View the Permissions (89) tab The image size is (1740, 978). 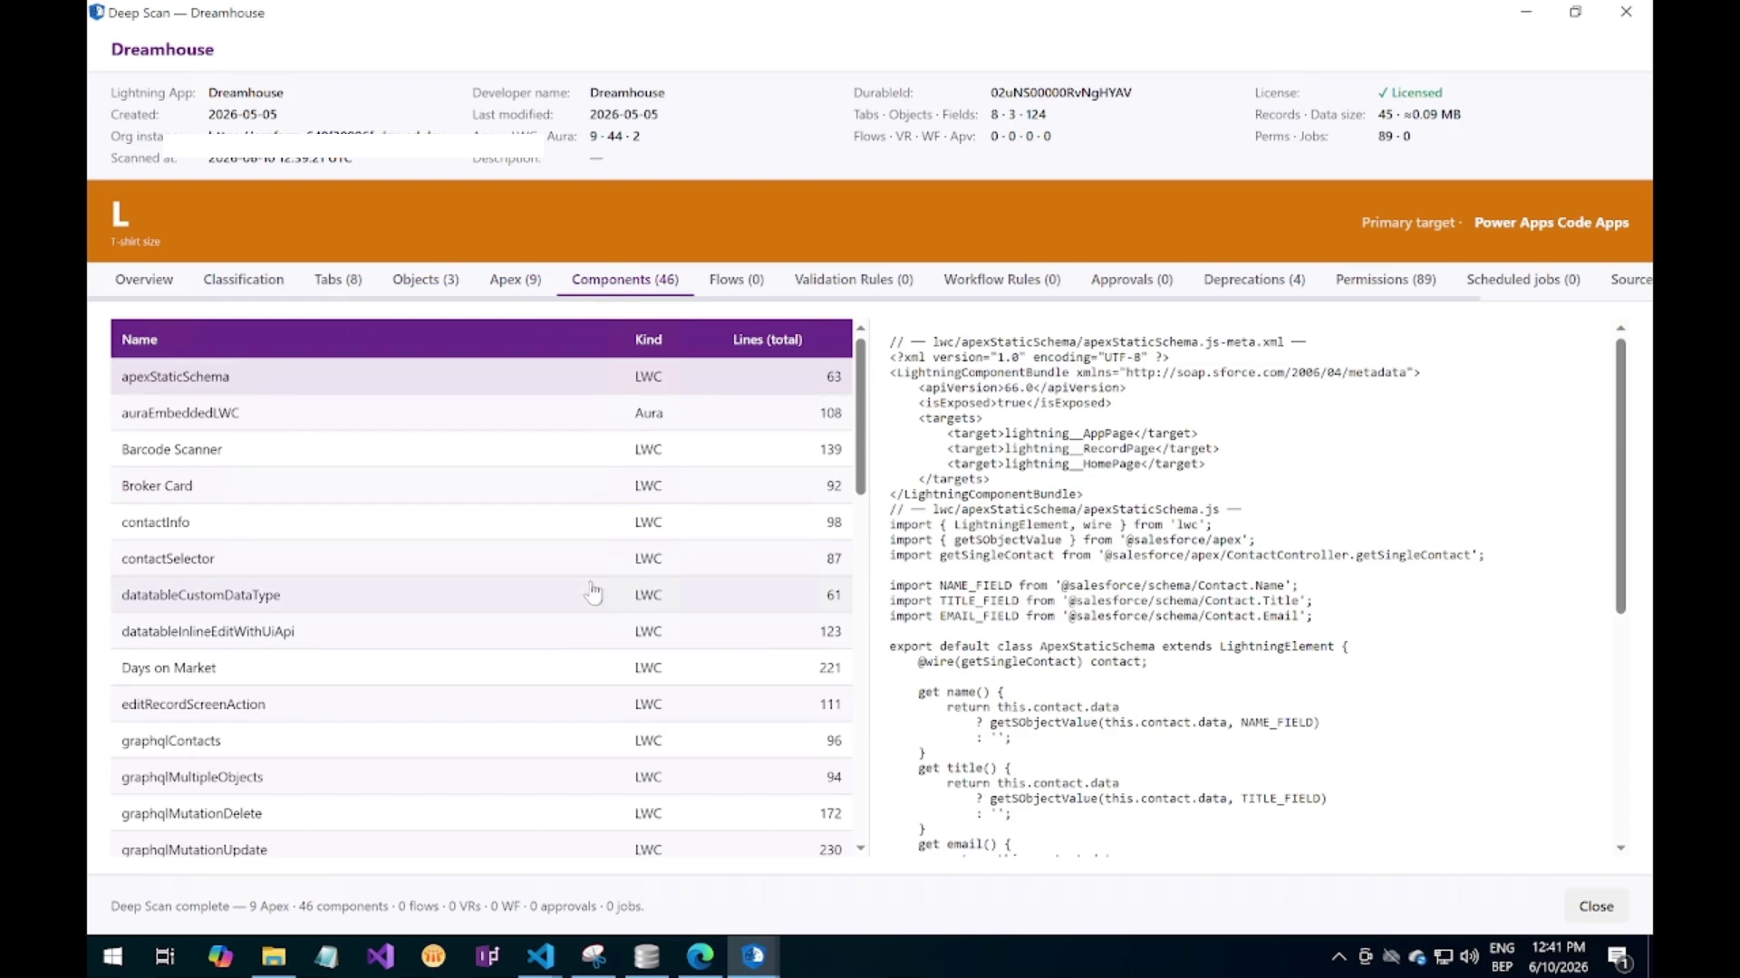tap(1386, 279)
